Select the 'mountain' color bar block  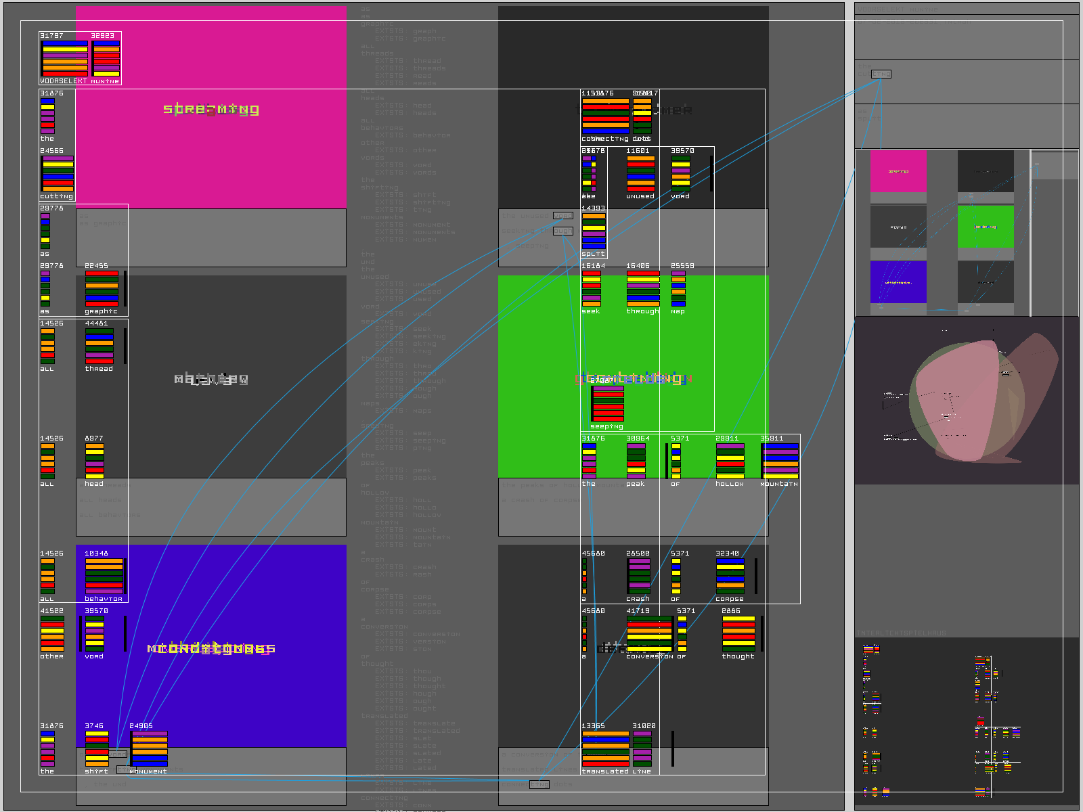[x=780, y=461]
